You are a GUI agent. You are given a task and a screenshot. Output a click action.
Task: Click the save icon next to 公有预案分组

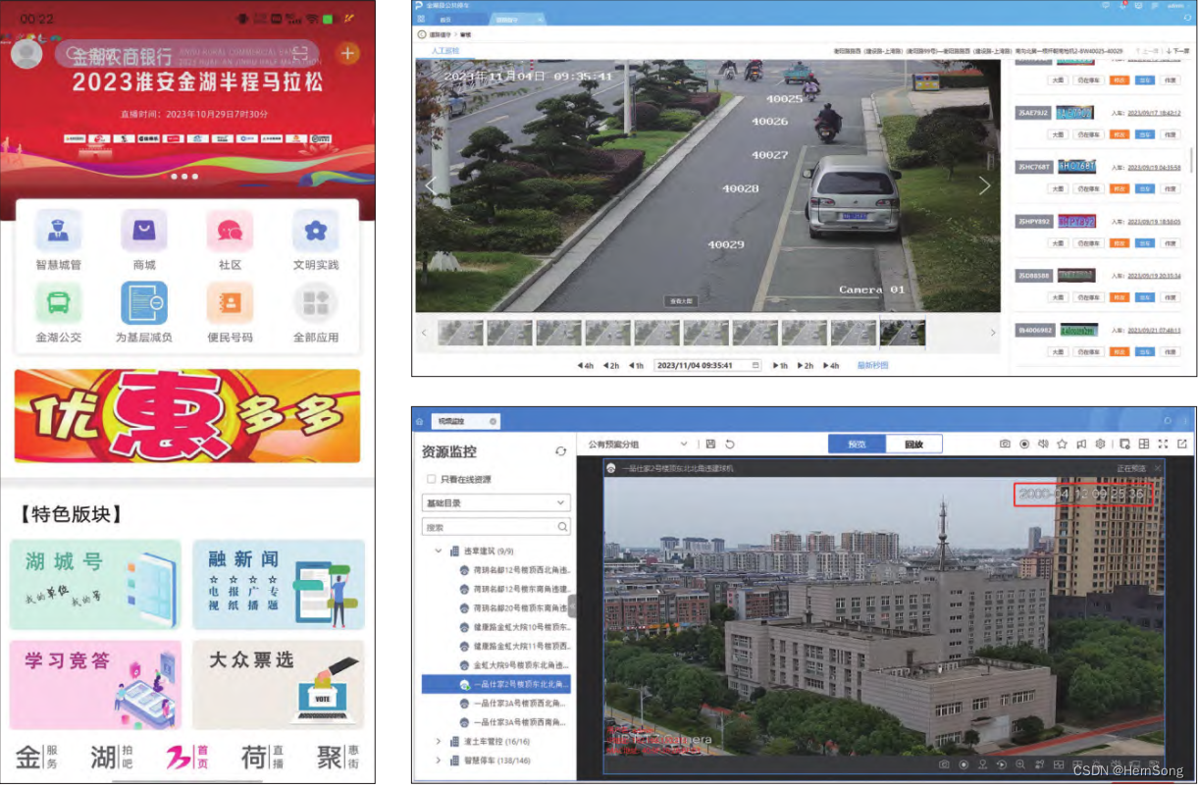pos(710,445)
